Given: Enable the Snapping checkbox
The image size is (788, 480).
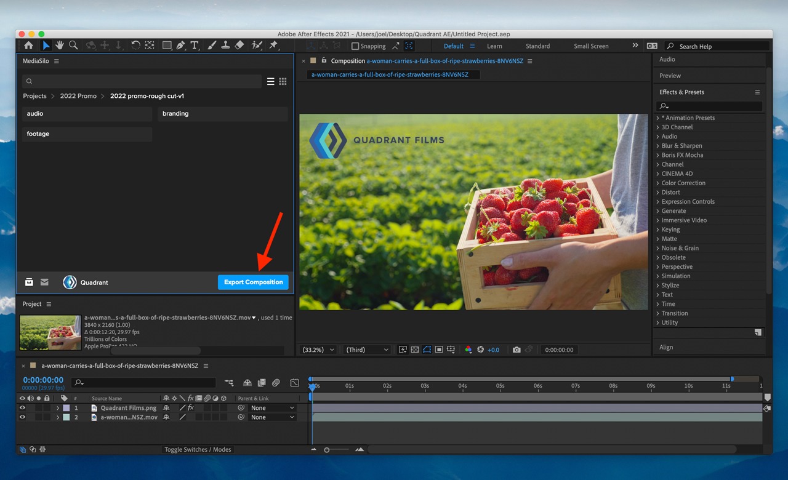Looking at the screenshot, I should 355,46.
